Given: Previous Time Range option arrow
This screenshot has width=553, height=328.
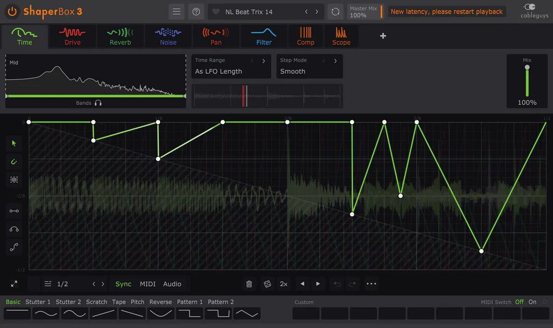Looking at the screenshot, I should (x=252, y=60).
